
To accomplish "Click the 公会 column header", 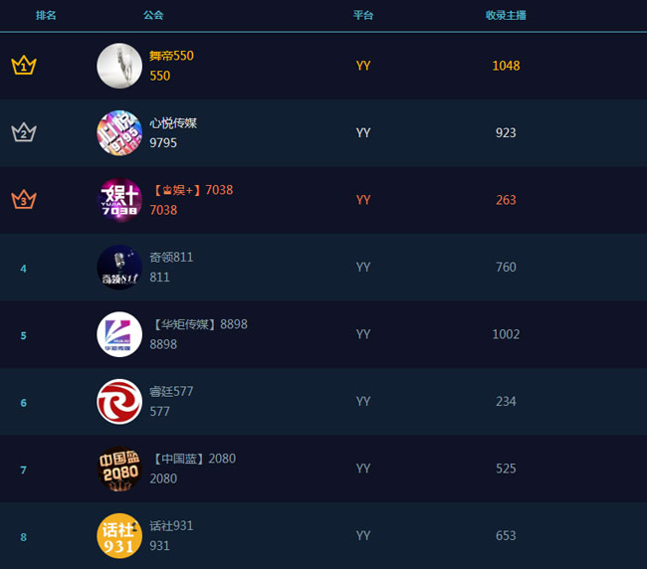I will tap(153, 16).
